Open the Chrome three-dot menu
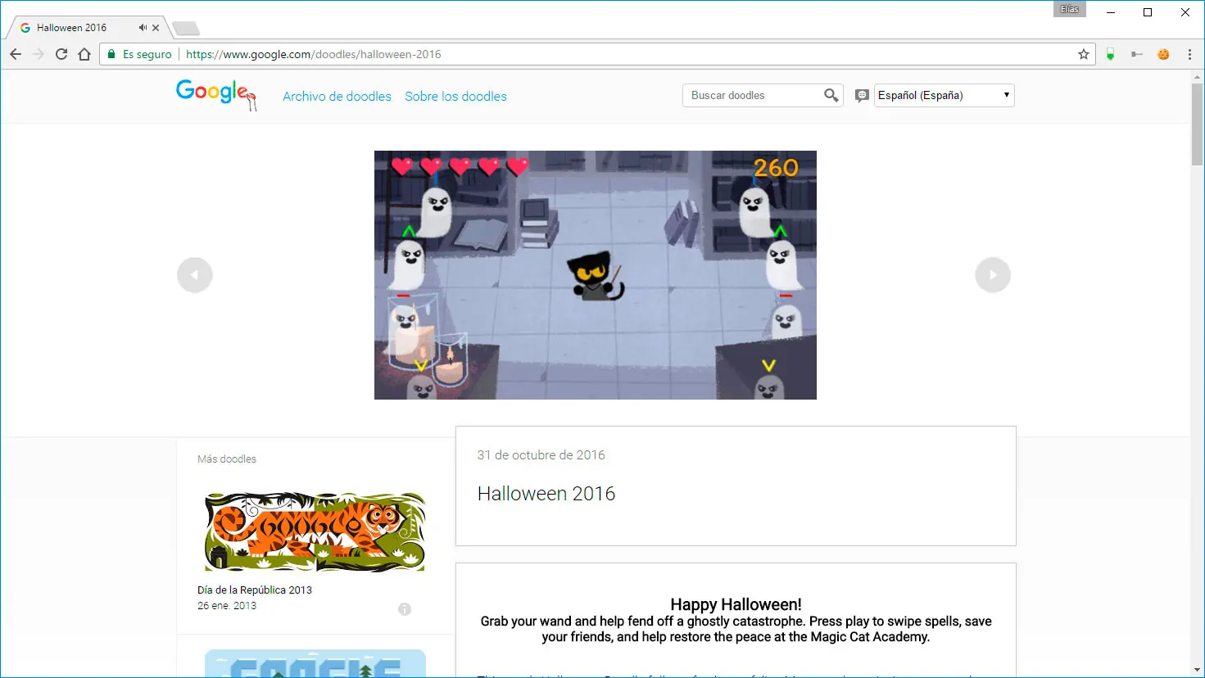This screenshot has width=1205, height=678. (1189, 54)
